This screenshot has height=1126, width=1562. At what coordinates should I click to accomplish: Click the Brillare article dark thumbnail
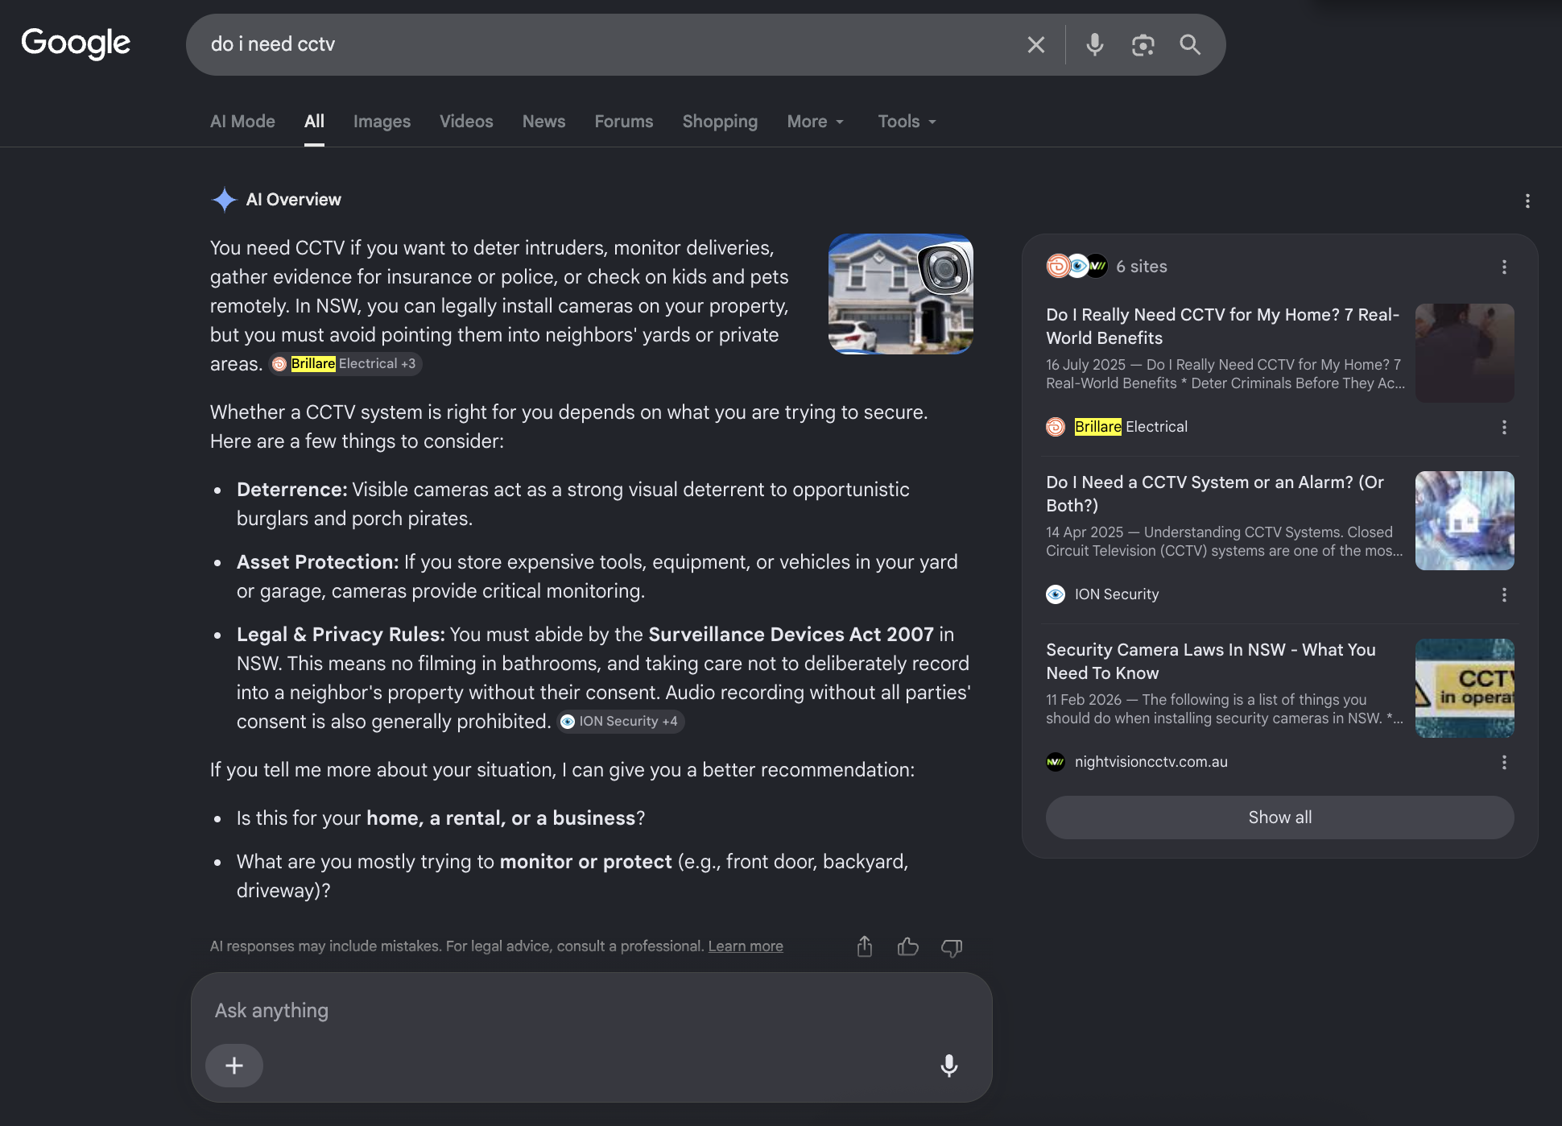(1465, 353)
